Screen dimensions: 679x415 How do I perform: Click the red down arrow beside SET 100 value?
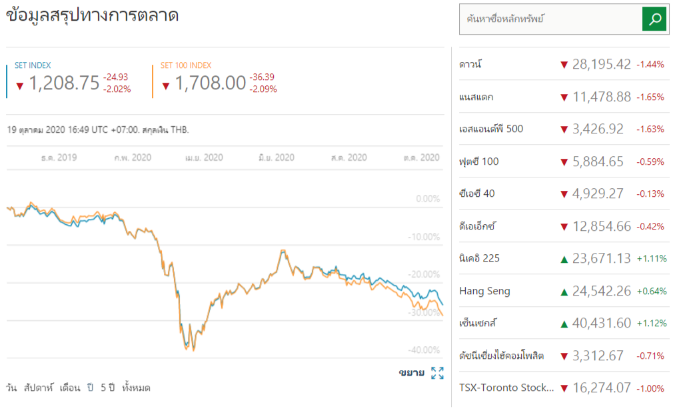(x=165, y=85)
